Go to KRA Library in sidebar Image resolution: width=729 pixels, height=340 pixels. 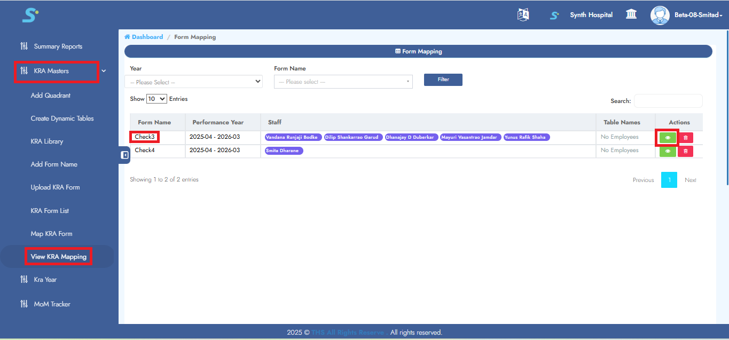coord(47,141)
